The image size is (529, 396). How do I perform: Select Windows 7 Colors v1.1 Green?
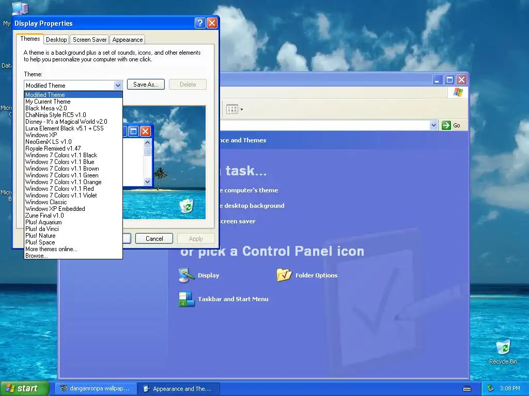73,175
